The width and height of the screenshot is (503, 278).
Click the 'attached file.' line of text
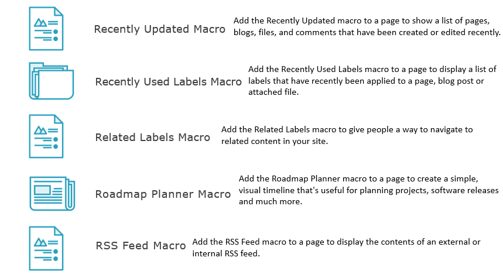tap(273, 92)
